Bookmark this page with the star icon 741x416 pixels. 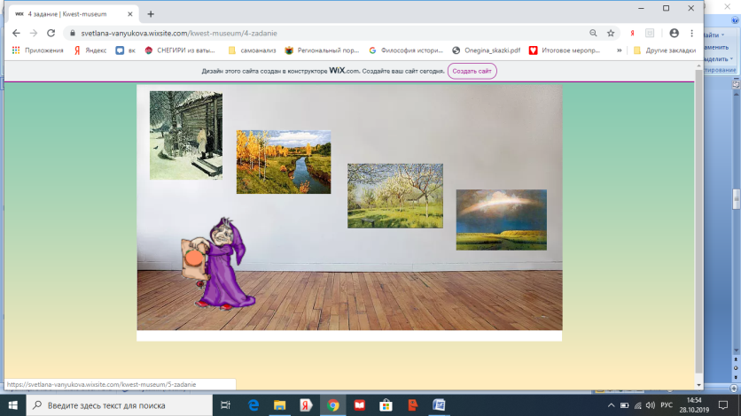coord(611,33)
